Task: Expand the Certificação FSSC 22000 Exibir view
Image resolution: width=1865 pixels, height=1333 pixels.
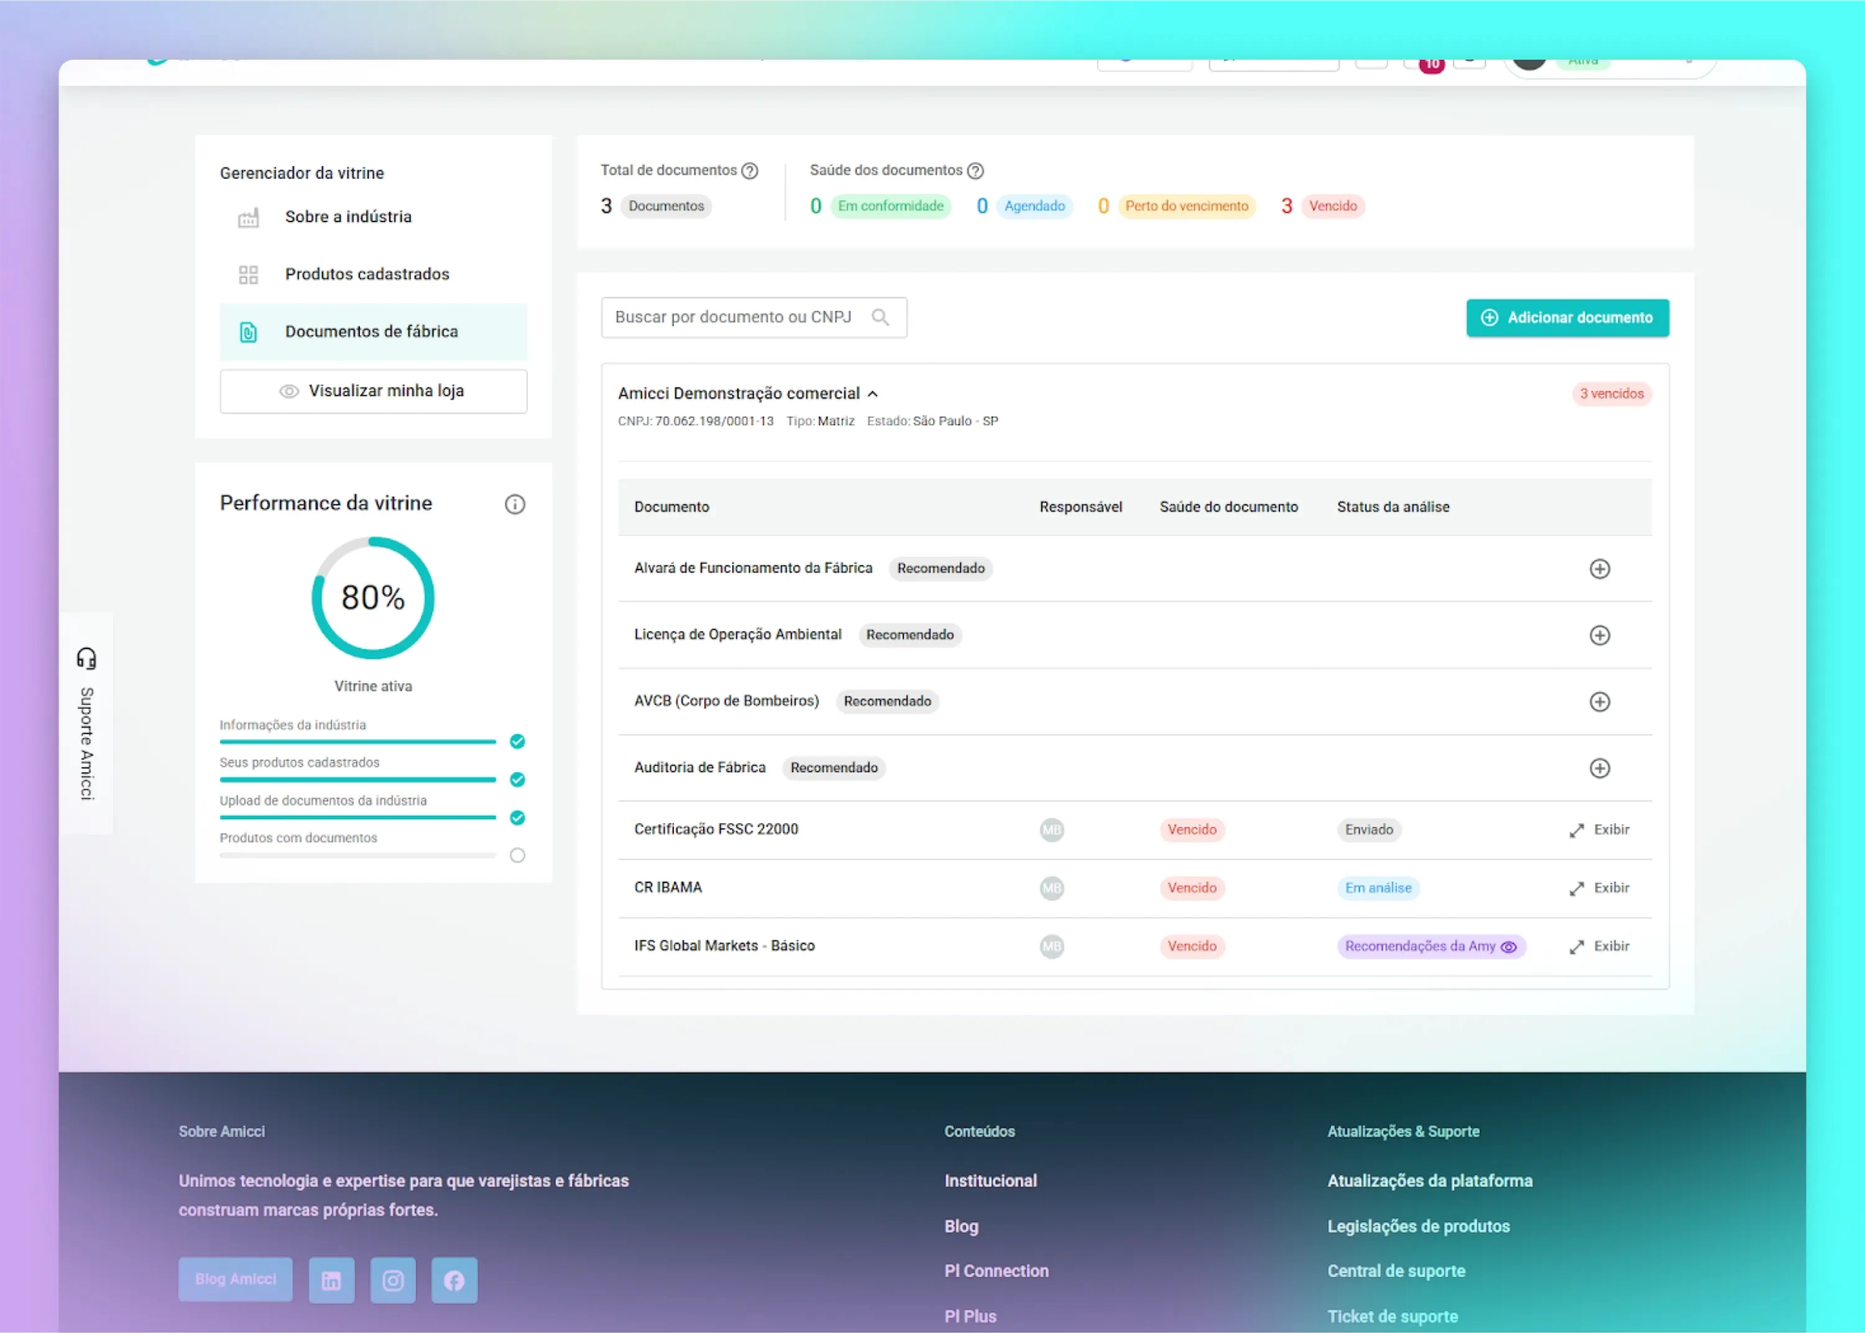Action: (x=1599, y=830)
